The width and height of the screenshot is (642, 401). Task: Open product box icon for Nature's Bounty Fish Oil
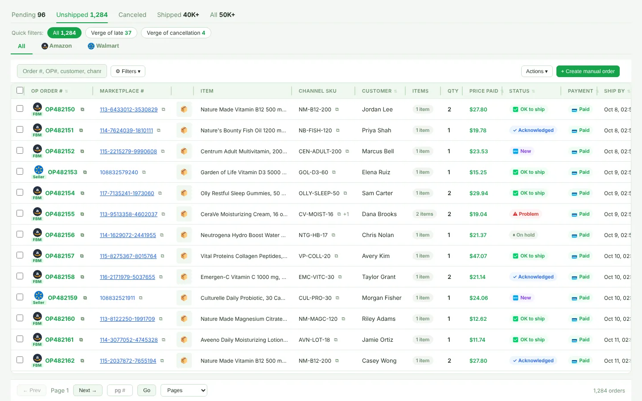point(184,131)
